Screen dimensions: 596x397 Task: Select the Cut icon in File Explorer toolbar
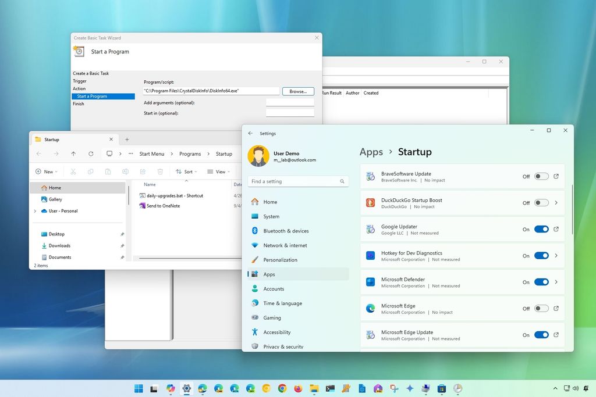click(x=73, y=171)
